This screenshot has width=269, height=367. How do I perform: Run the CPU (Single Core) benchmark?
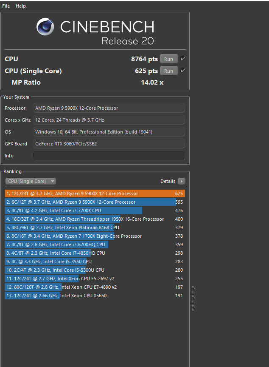click(x=168, y=71)
